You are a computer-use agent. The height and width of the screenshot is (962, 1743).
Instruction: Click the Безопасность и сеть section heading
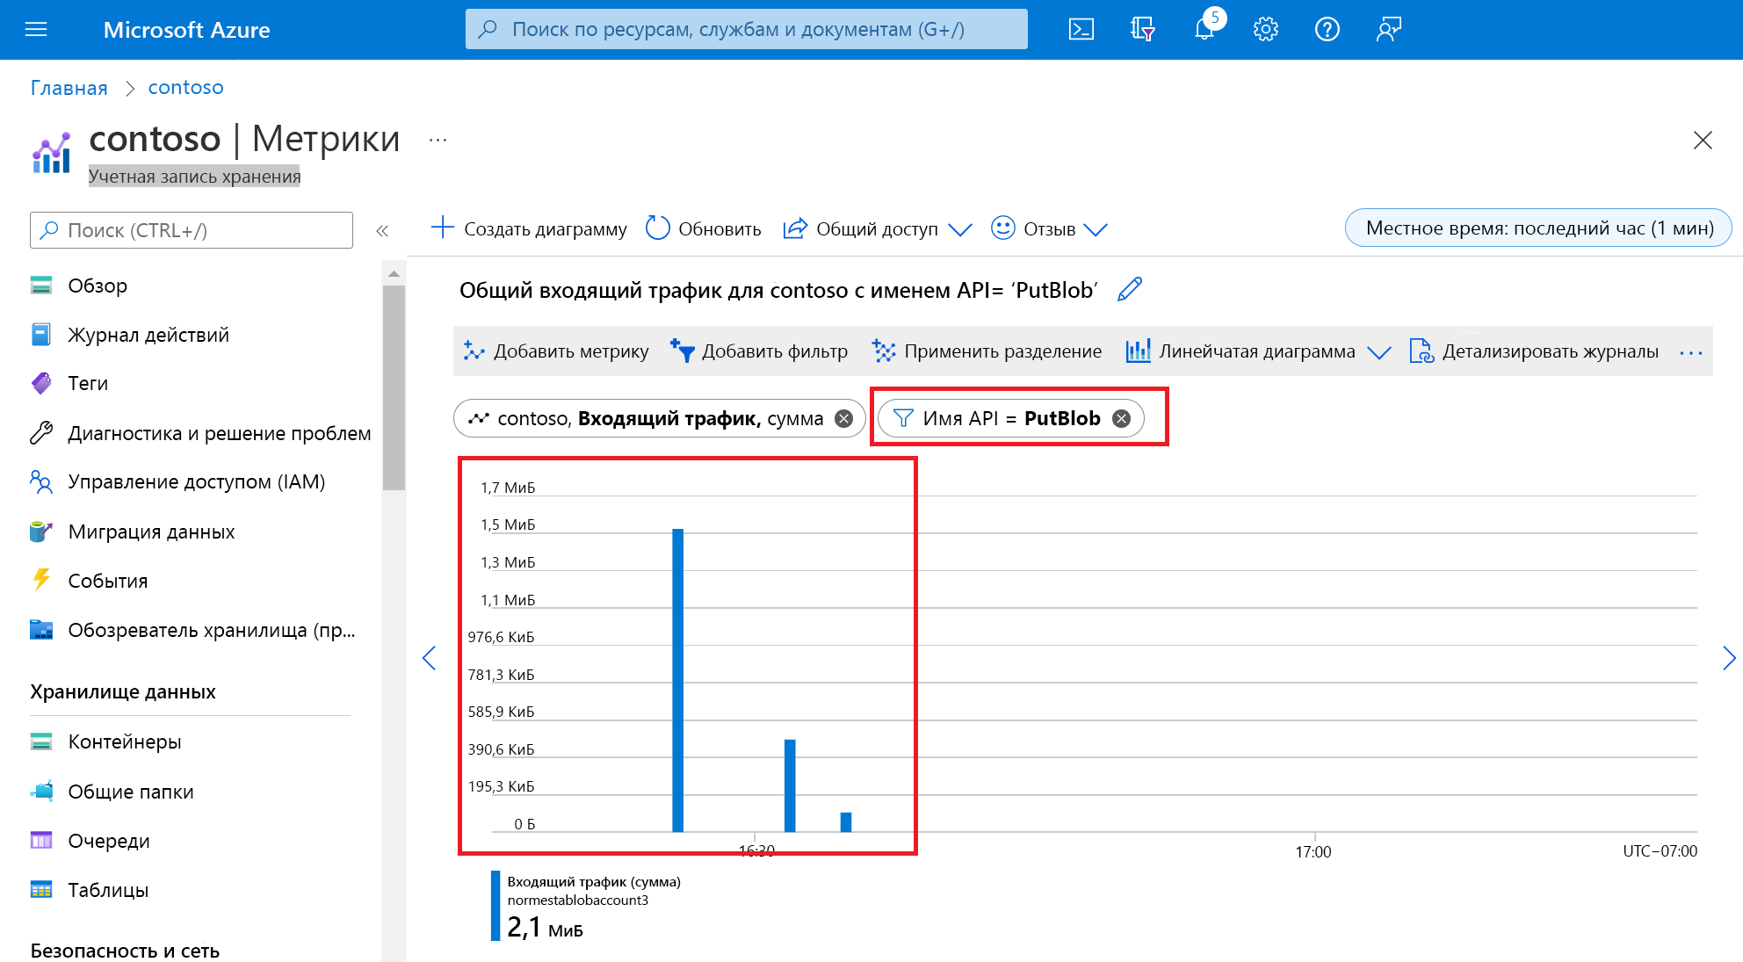pos(125,951)
